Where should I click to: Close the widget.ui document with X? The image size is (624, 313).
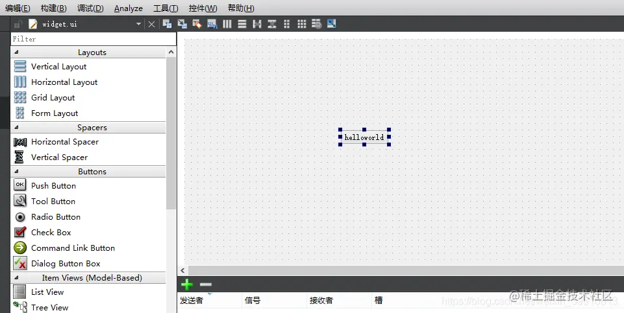[152, 24]
